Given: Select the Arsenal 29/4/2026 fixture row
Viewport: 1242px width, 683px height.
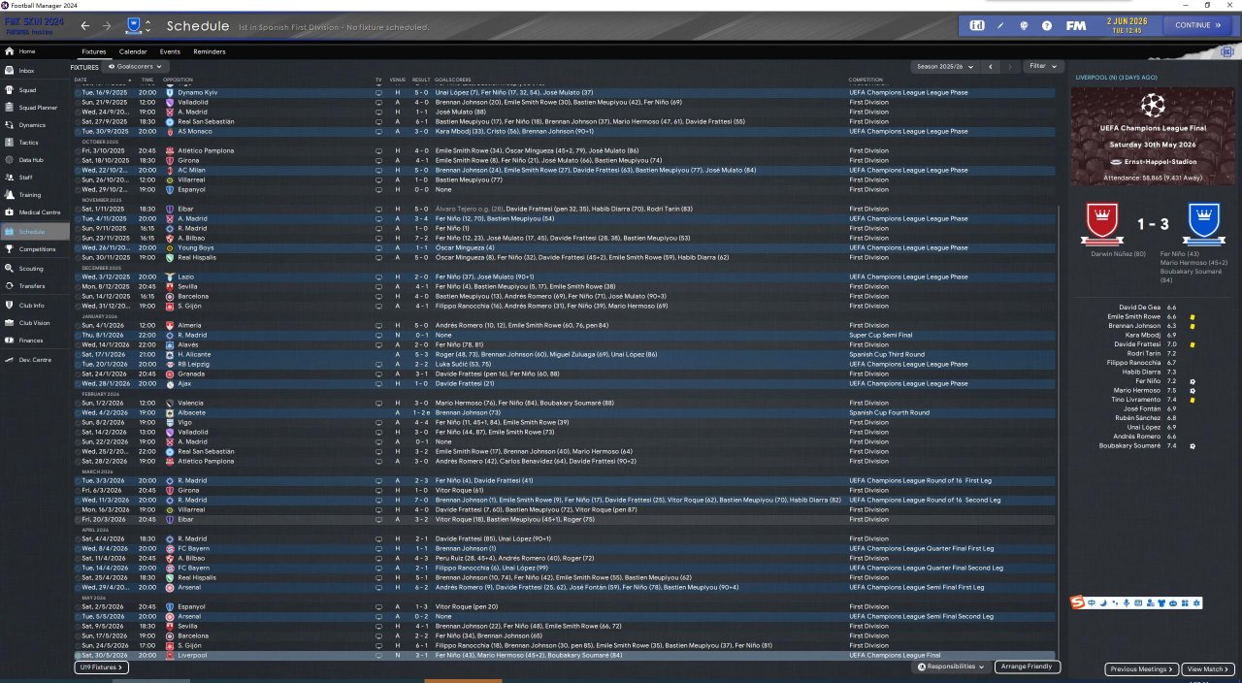Looking at the screenshot, I should 564,587.
